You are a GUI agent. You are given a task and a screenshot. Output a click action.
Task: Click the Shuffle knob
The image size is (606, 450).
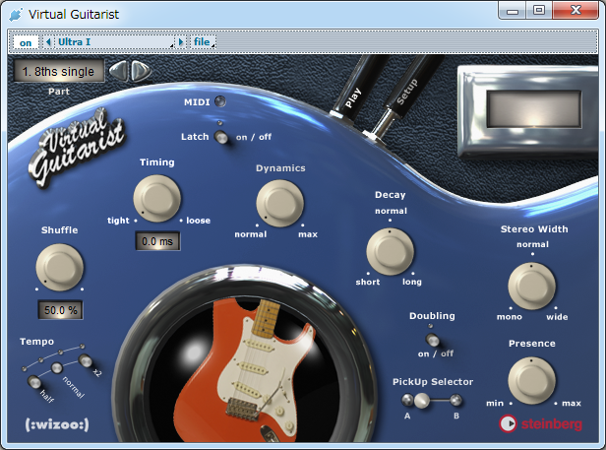(59, 267)
